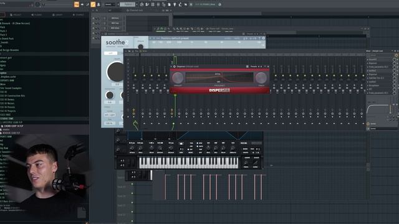The image size is (399, 224).
Task: Select the first note in the piano roll
Action: click(x=166, y=187)
